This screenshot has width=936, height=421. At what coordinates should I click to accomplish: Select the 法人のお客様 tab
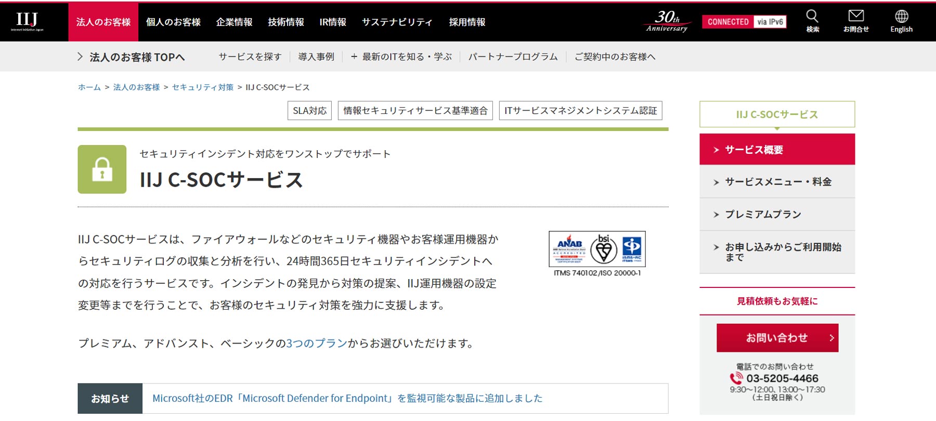103,22
